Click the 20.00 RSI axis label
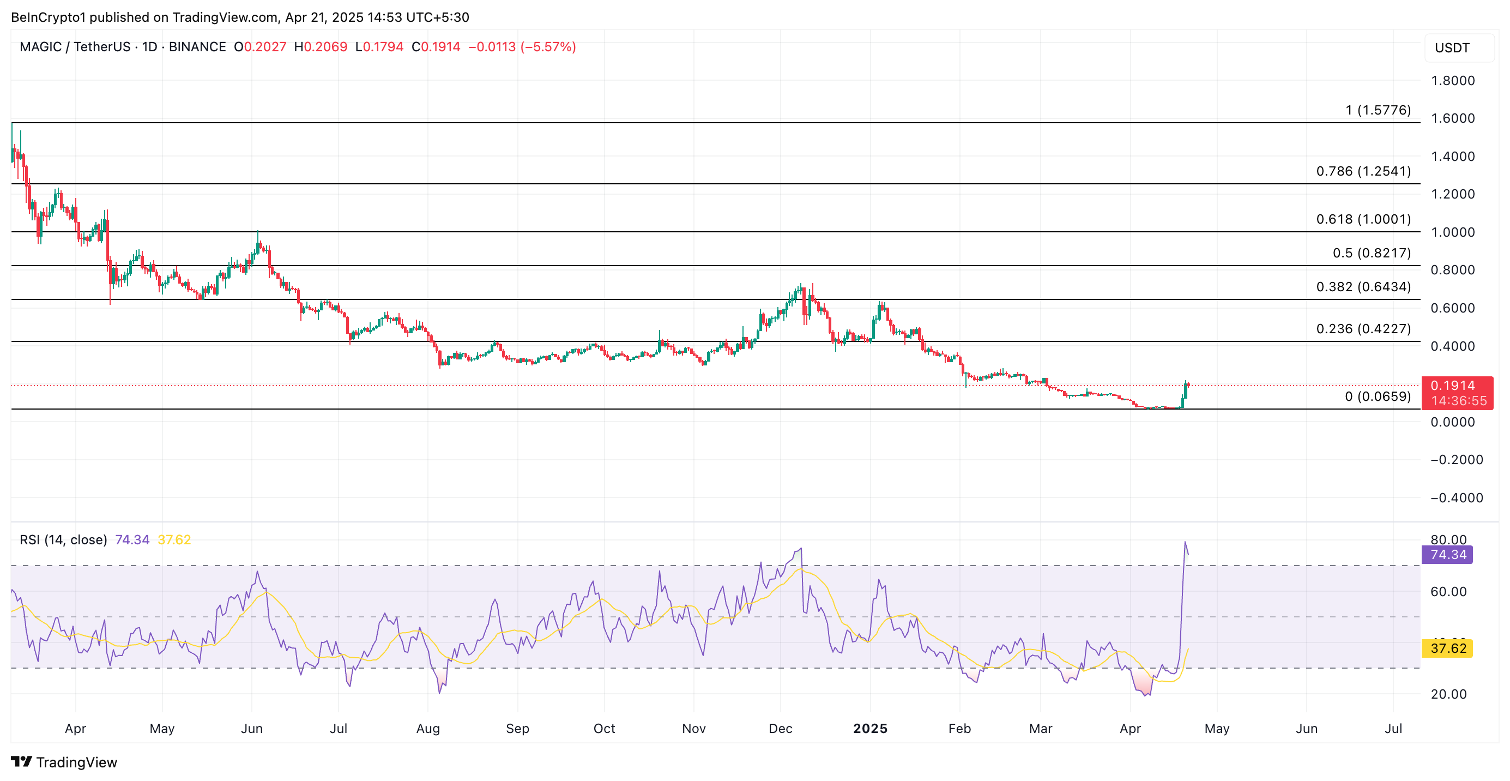Screen dimensions: 1510x781 coord(1448,694)
